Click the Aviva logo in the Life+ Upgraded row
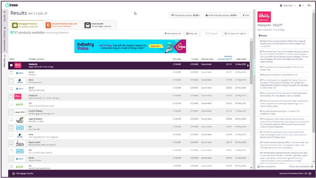Viewport: 316px width, 178px height. click(x=20, y=136)
